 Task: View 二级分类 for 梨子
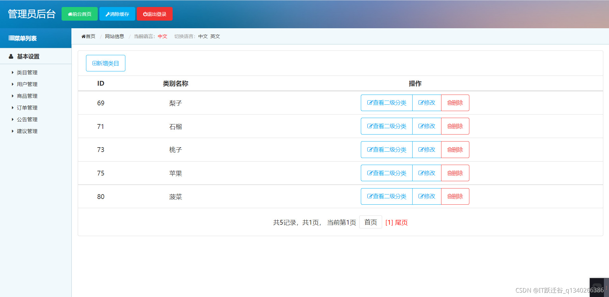pos(387,103)
